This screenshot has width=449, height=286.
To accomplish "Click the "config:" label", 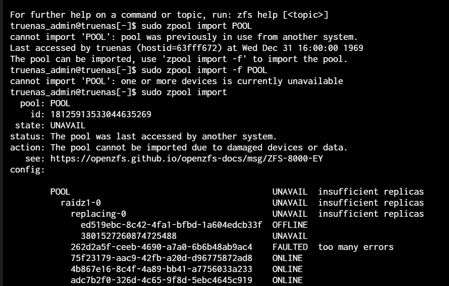I will pyautogui.click(x=27, y=169).
